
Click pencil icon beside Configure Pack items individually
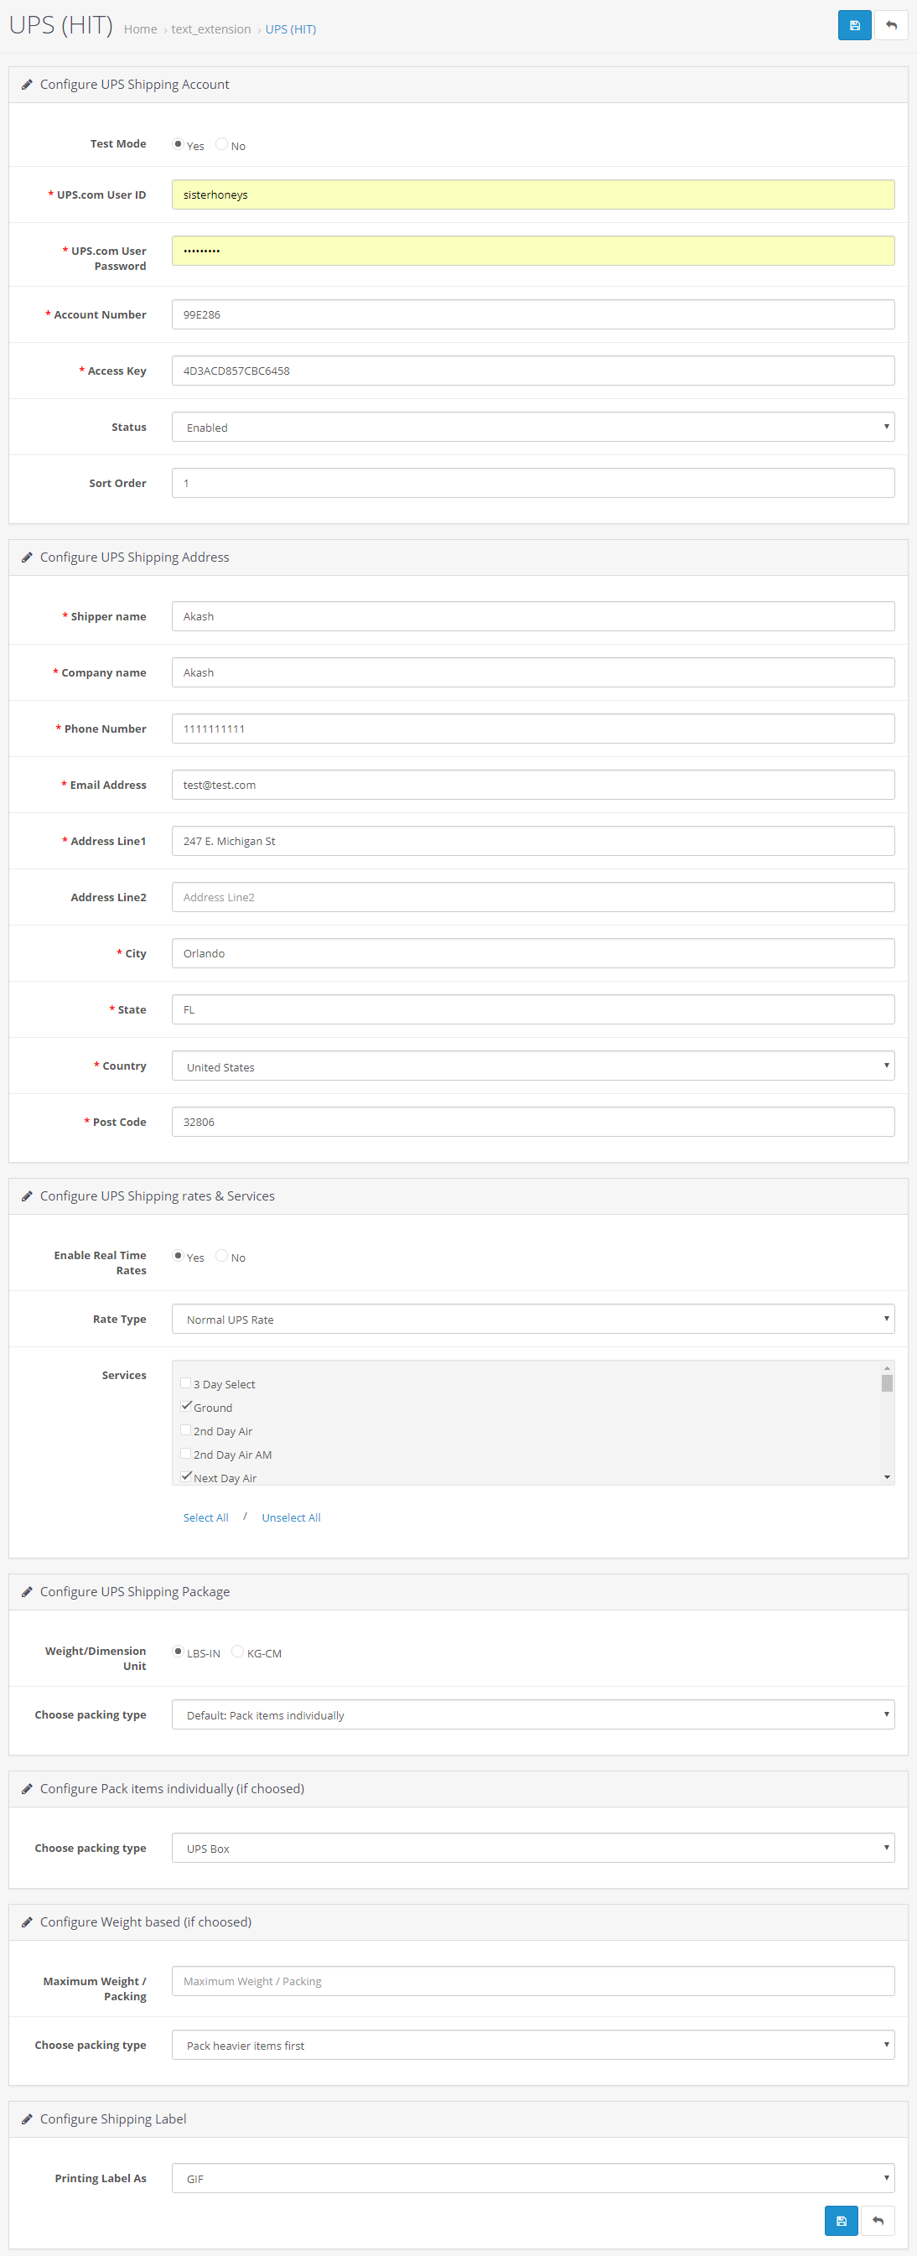click(27, 1789)
